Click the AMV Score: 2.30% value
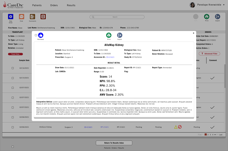228x151 pixels. coord(111,95)
